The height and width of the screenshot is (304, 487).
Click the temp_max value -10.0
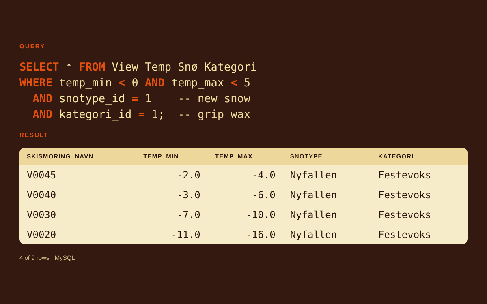[261, 215]
